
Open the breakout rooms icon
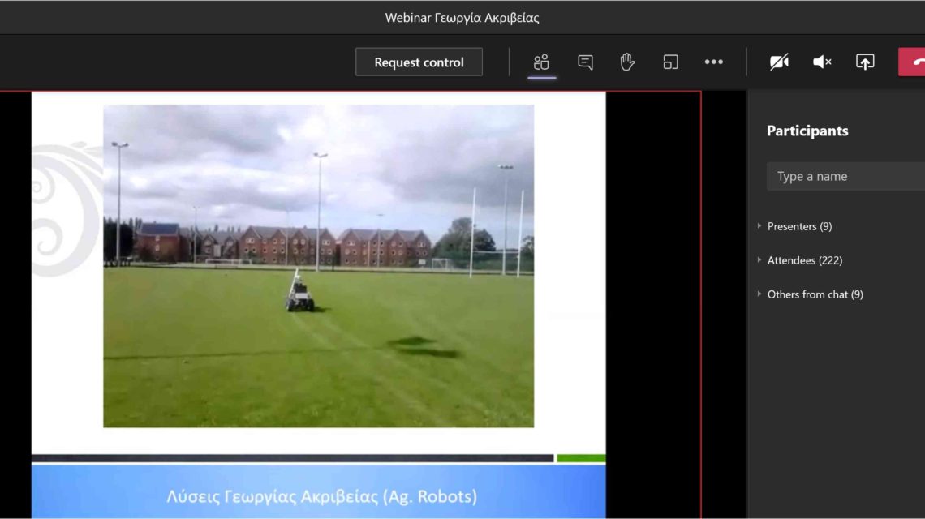670,62
